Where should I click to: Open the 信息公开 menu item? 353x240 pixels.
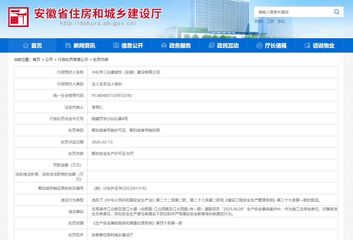128,45
